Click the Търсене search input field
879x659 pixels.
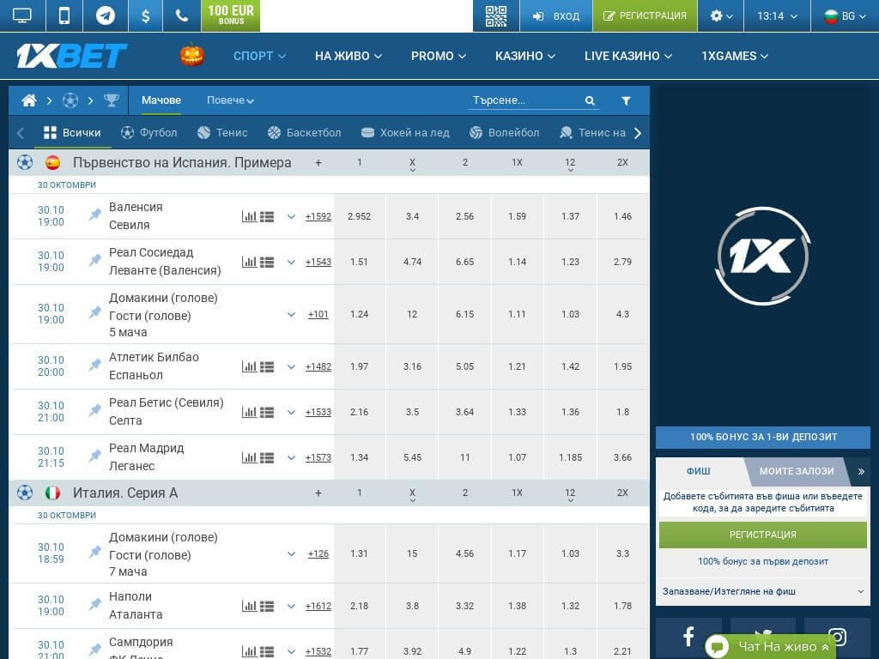pyautogui.click(x=525, y=100)
